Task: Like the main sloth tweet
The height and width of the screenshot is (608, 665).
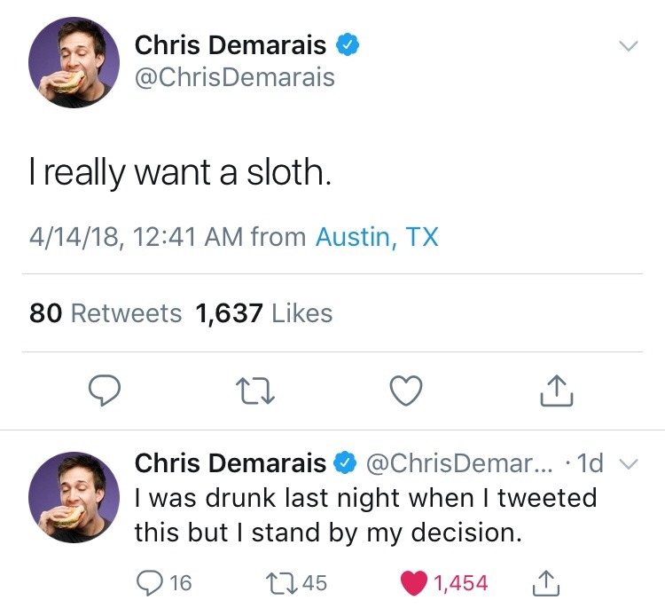Action: pos(406,390)
